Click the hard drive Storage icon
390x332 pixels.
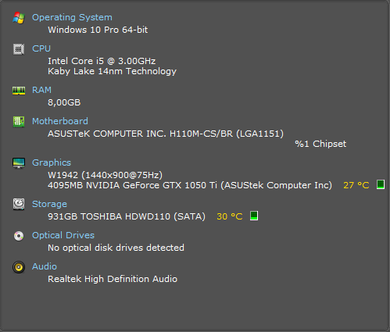19,204
